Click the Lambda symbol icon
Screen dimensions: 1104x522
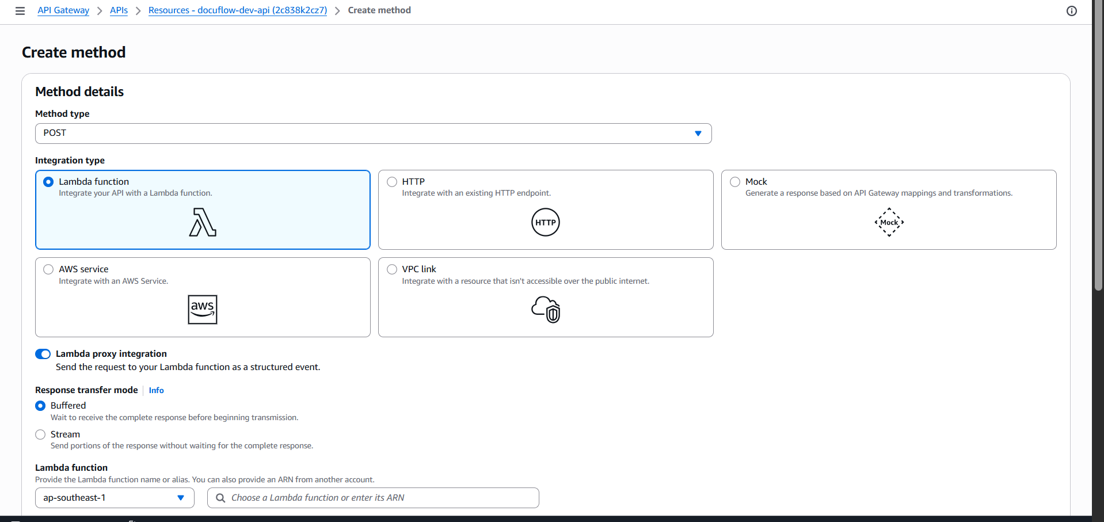click(203, 222)
